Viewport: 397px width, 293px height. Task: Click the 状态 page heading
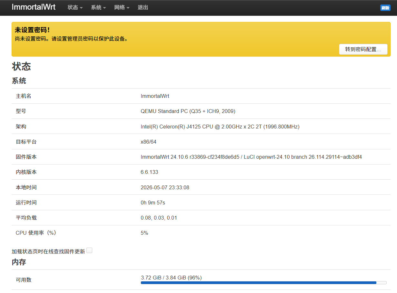click(21, 67)
